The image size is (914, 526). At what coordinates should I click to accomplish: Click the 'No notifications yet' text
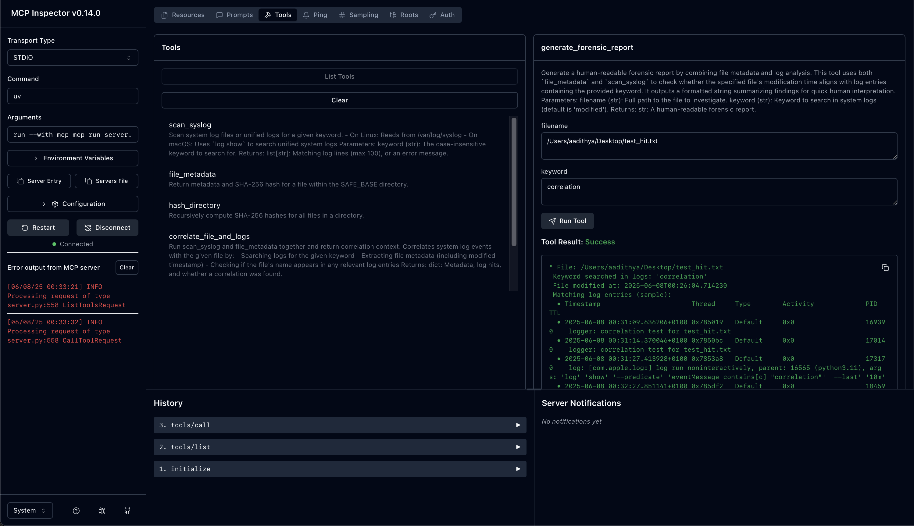(571, 421)
